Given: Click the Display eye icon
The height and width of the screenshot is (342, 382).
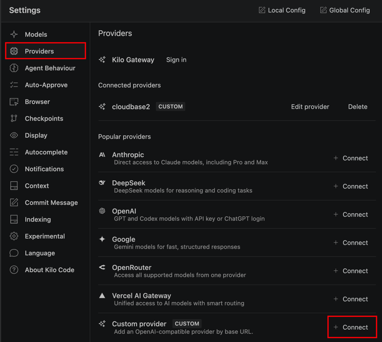Looking at the screenshot, I should [14, 135].
